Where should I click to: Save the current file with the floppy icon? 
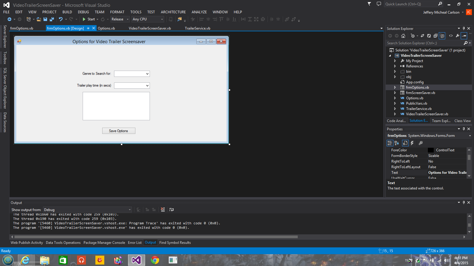45,19
